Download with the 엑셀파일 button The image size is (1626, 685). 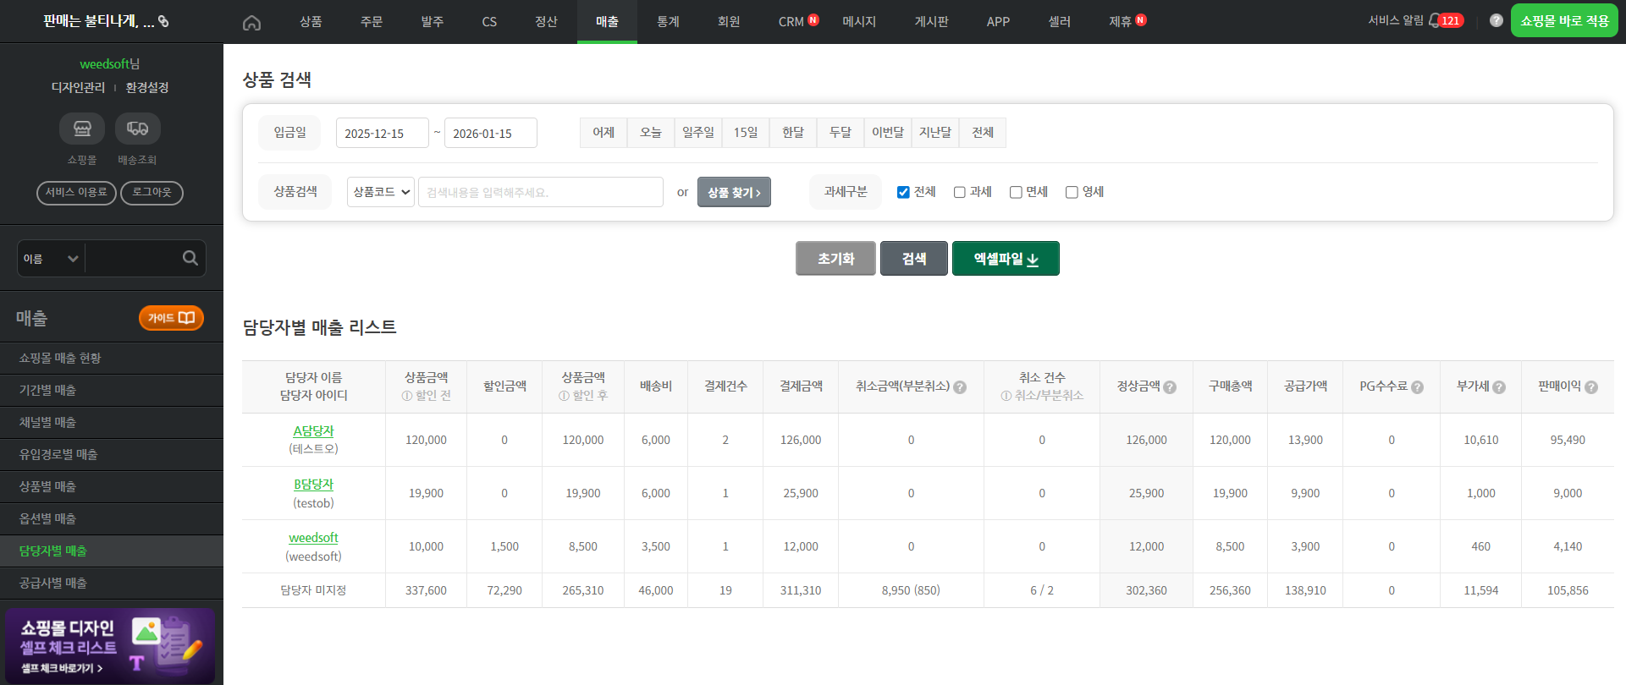[x=1006, y=259]
